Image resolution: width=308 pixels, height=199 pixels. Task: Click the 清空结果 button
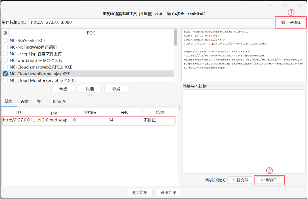tap(140, 193)
